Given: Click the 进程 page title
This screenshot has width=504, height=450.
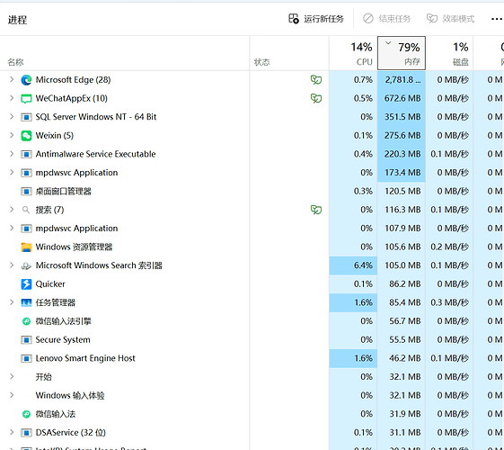Looking at the screenshot, I should [17, 20].
